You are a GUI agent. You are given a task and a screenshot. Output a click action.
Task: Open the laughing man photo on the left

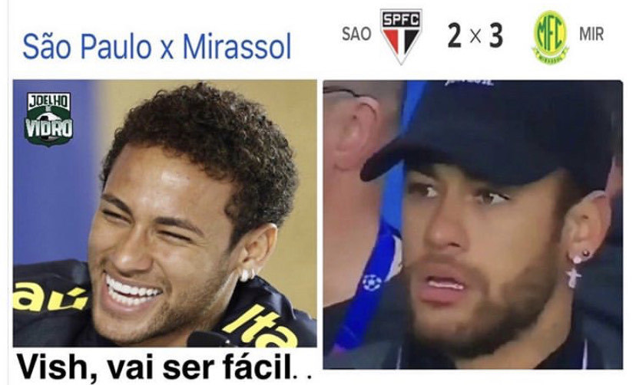coord(164,213)
